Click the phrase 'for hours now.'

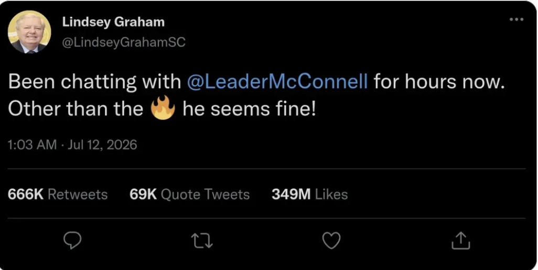439,82
